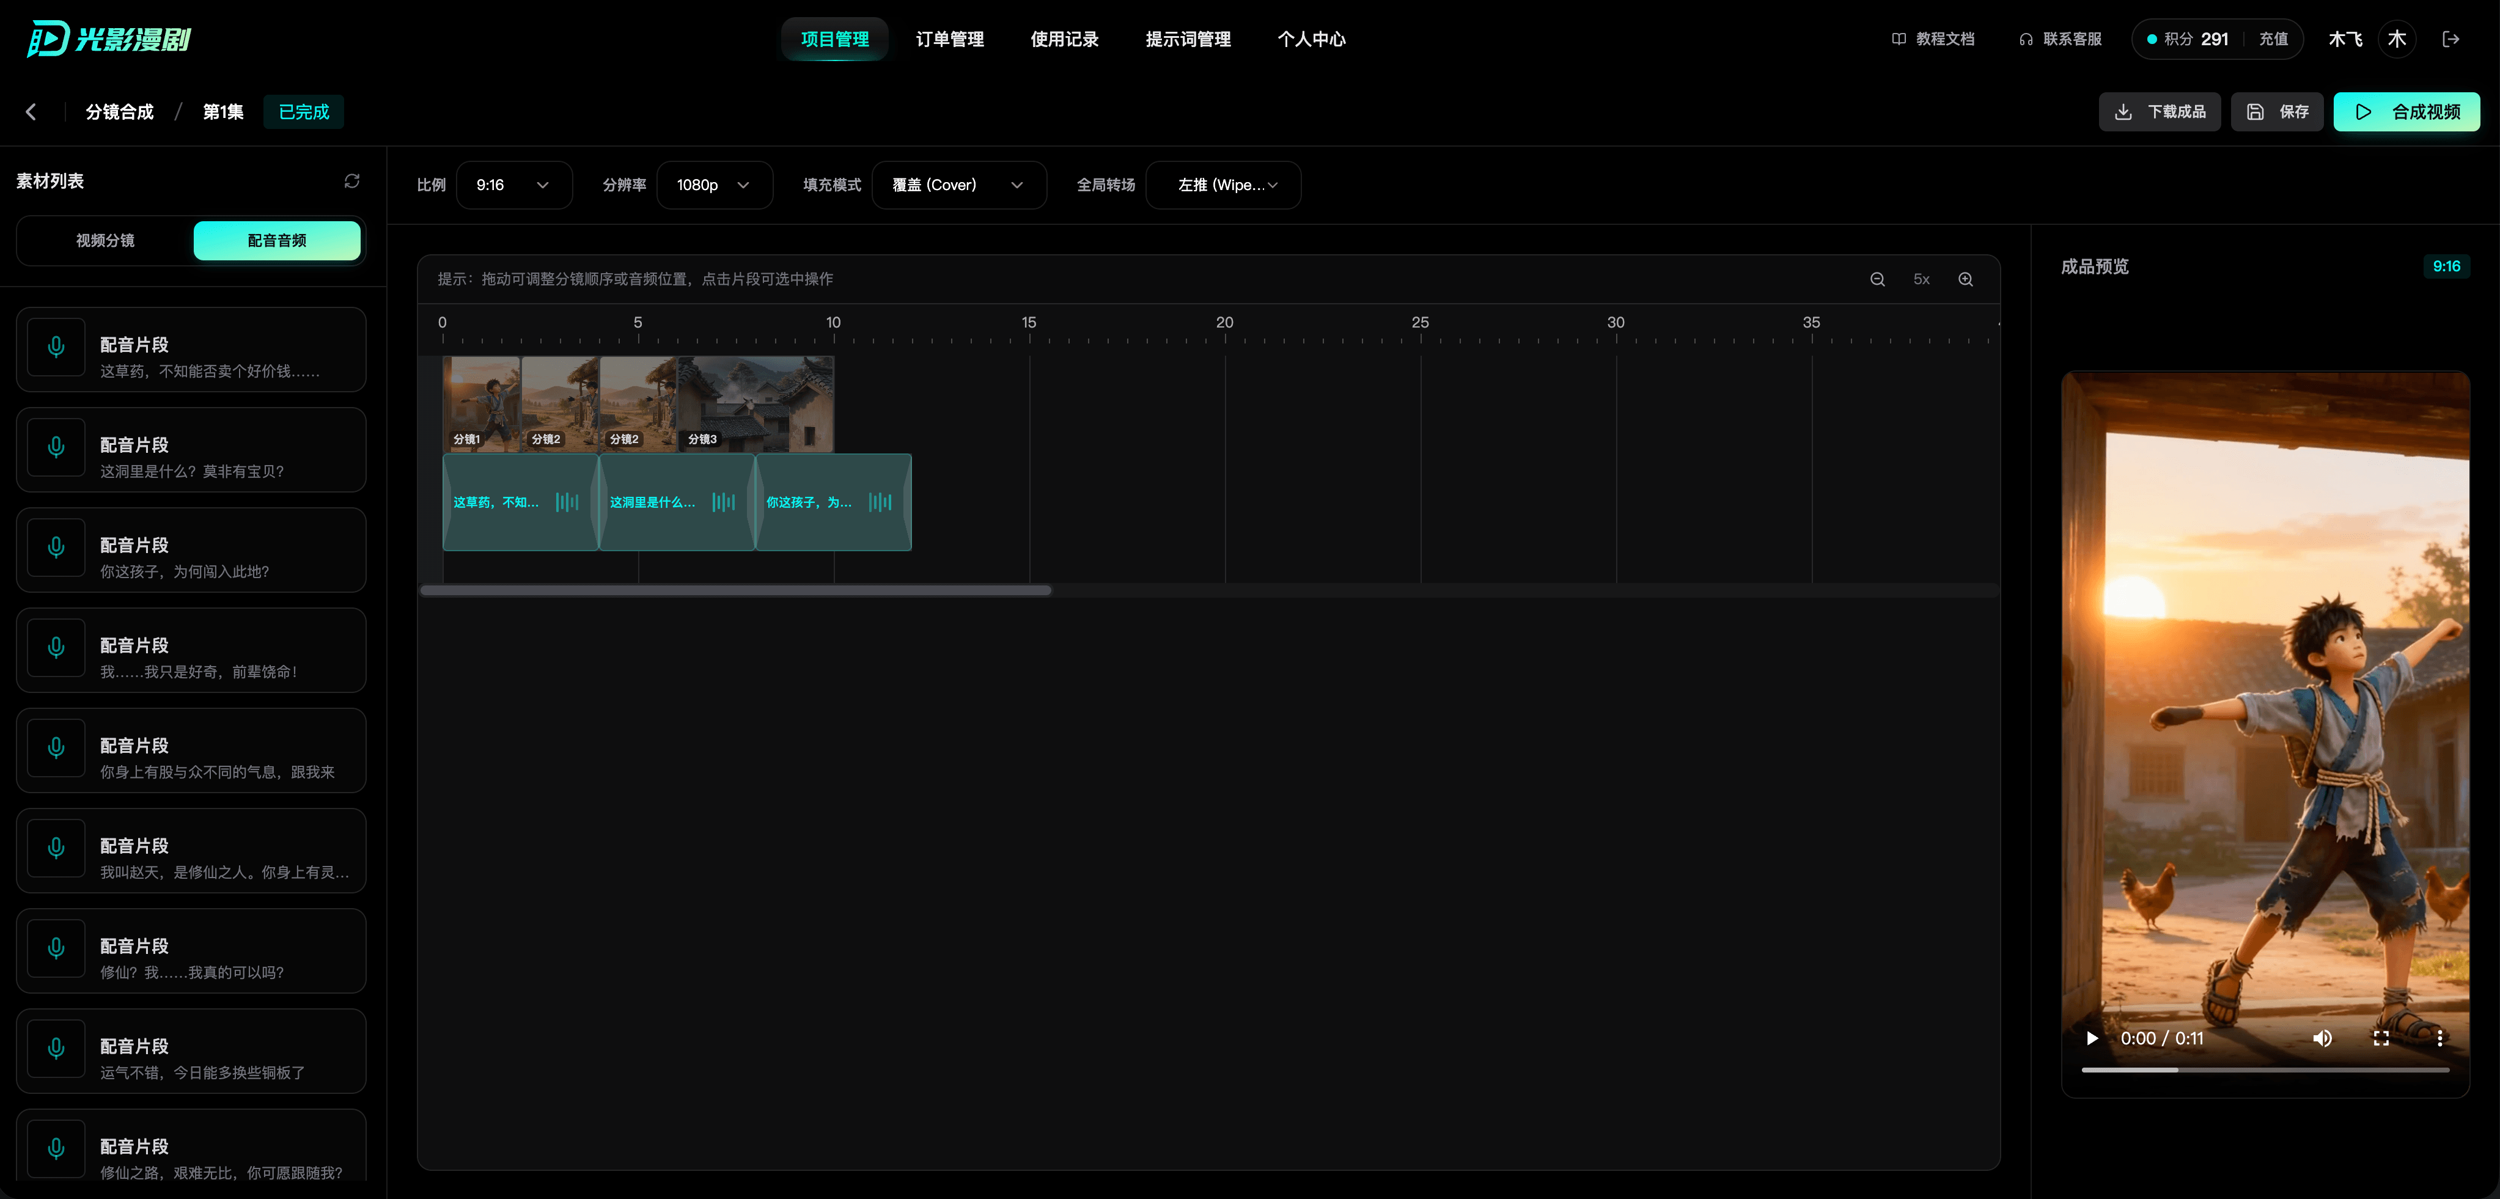Select the 这草药，不知 audio clip on timeline
This screenshot has width=2500, height=1199.
coord(520,502)
